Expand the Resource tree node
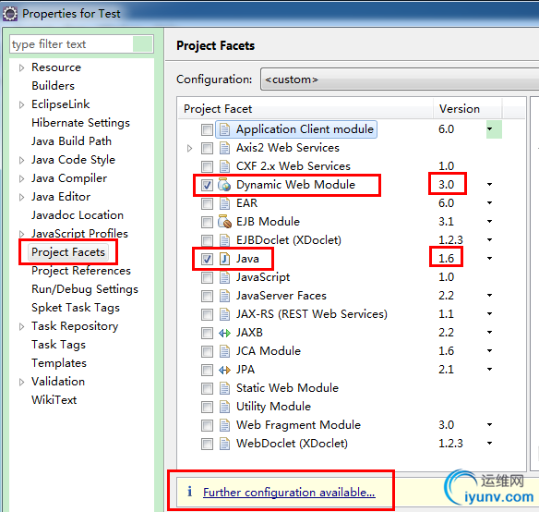 point(21,67)
